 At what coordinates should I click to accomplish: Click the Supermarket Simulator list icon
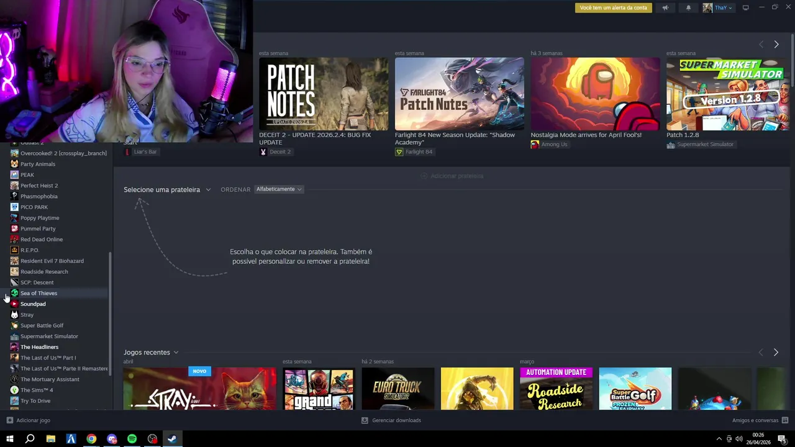pos(14,336)
